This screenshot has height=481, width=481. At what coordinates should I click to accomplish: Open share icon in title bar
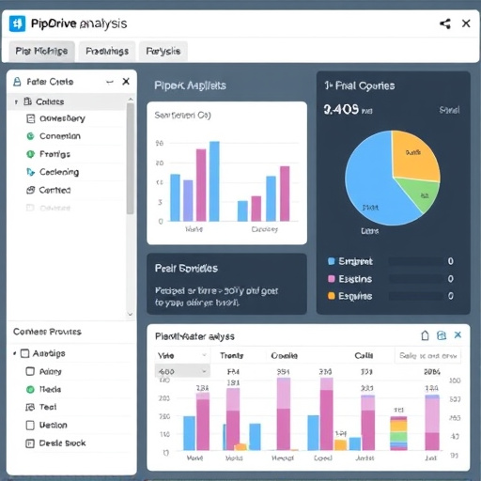[445, 23]
